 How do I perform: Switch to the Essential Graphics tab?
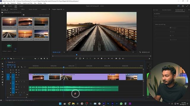point(167,10)
